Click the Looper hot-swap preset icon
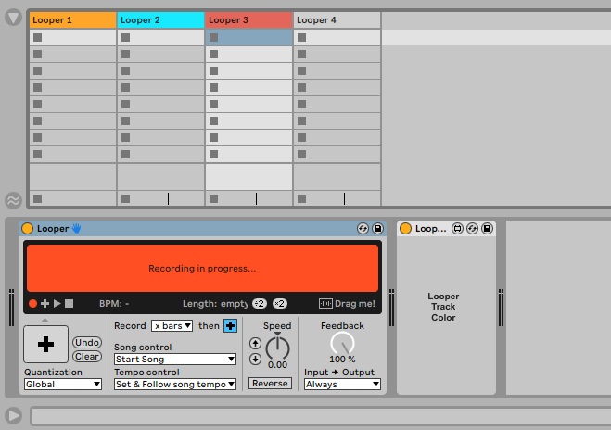Screen dimensions: 611x430 (x=363, y=229)
